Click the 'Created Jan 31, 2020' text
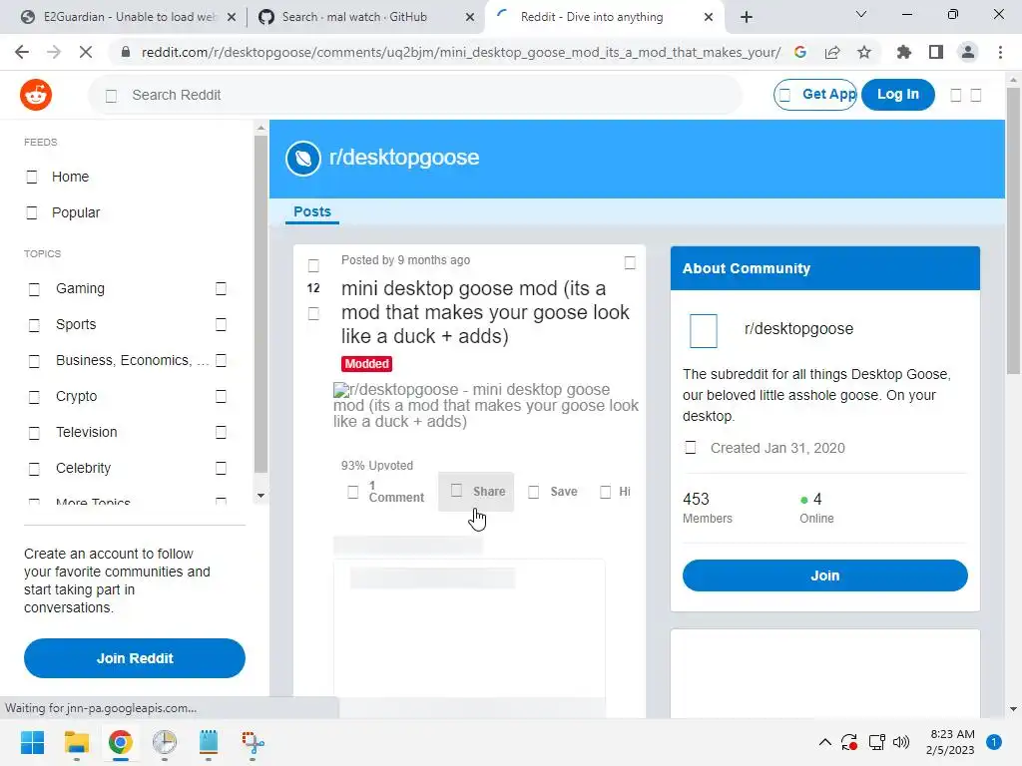 [x=776, y=448]
